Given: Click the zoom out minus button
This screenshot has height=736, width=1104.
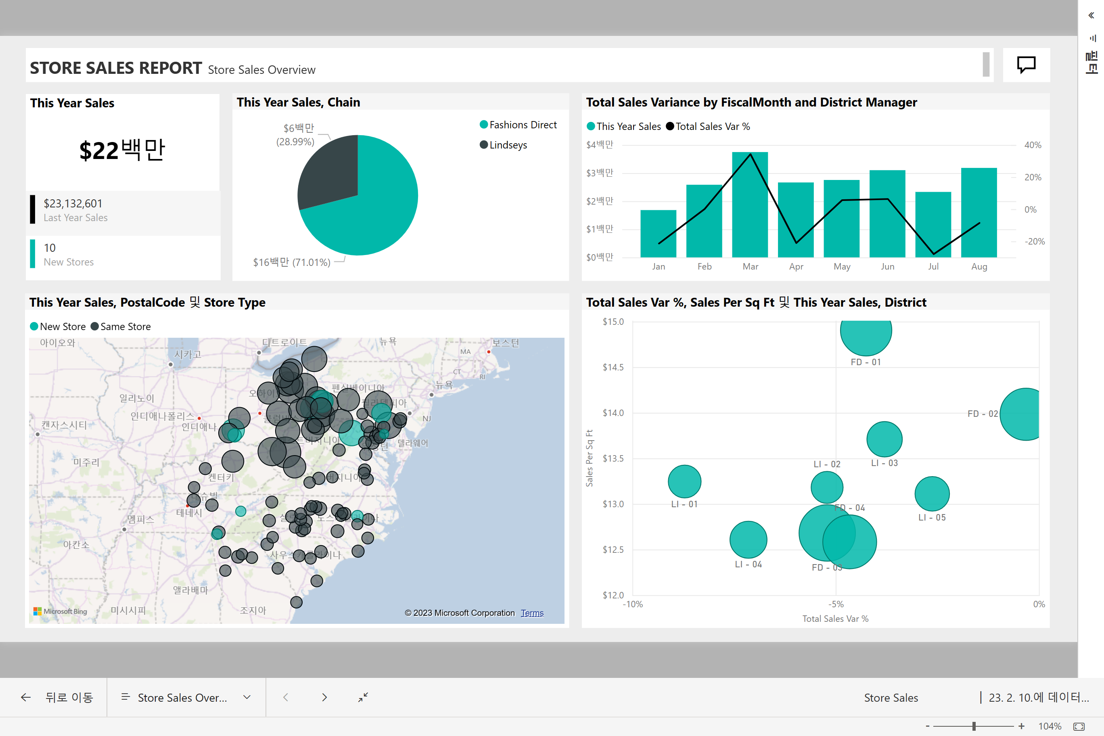Looking at the screenshot, I should (928, 726).
